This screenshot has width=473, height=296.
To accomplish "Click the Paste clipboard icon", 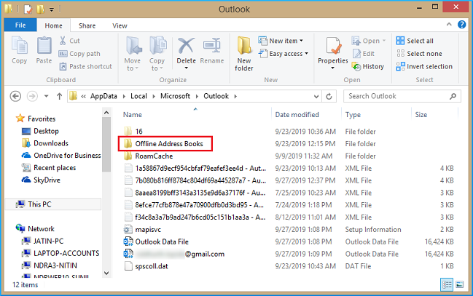I will click(44, 46).
